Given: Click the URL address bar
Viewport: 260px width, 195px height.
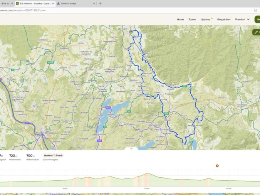Looking at the screenshot, I should 116,10.
